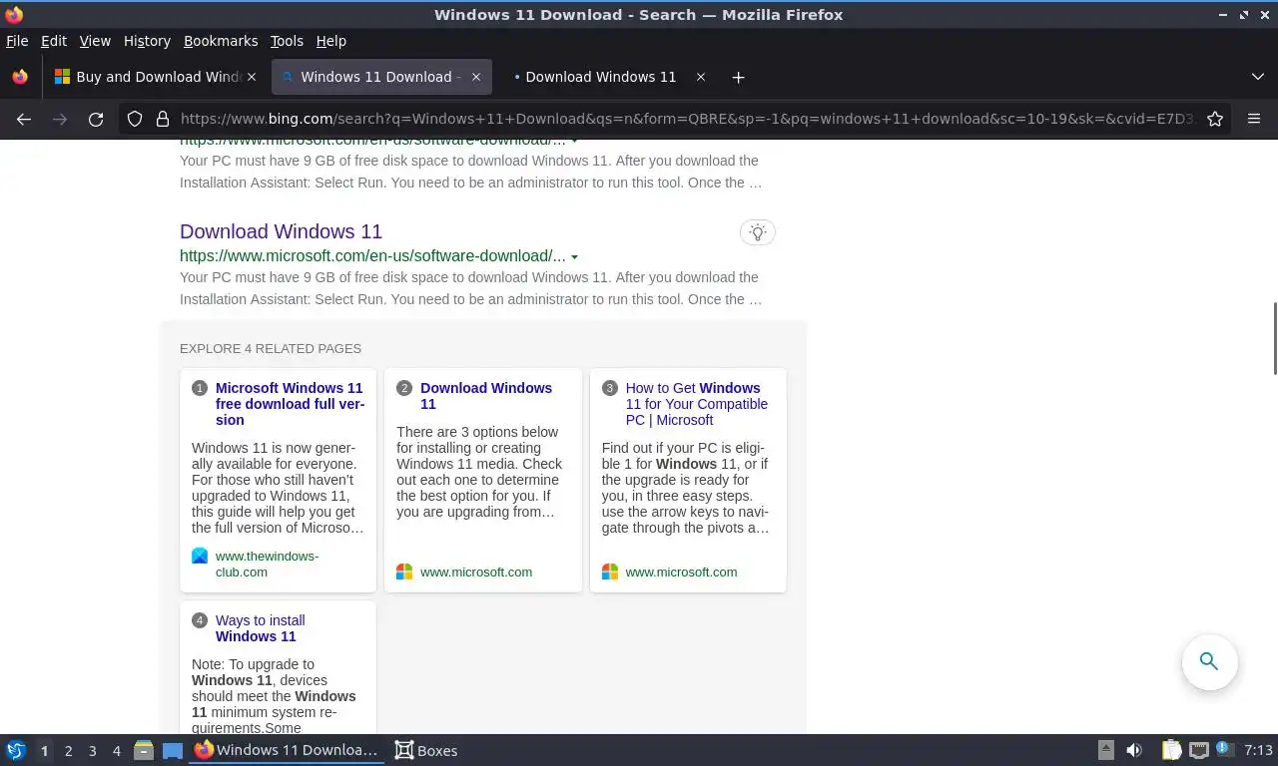Open the View menu
Screen dimensions: 1278x766
pos(95,41)
